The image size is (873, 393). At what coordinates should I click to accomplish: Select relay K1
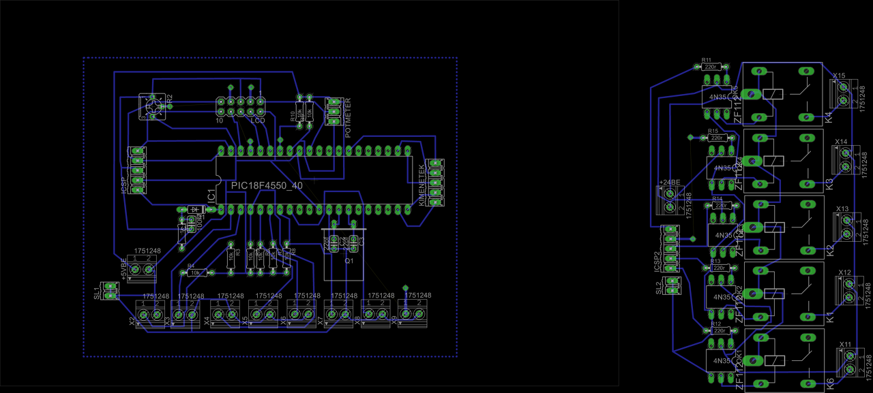782,293
